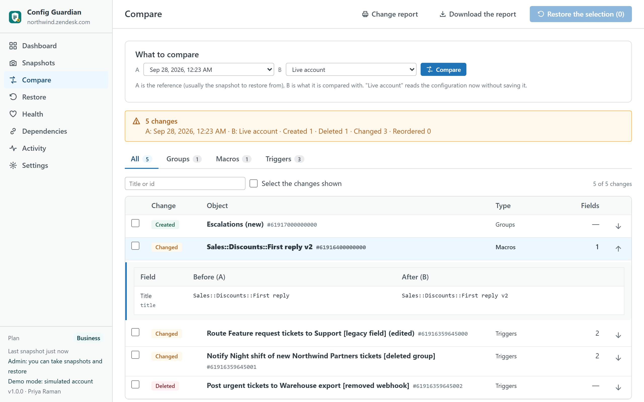The image size is (644, 402).
Task: Open the B Live account dropdown
Action: [x=351, y=70]
